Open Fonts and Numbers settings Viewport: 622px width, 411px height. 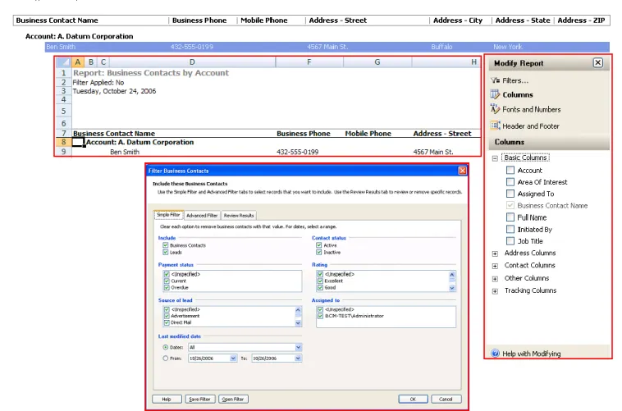point(531,109)
